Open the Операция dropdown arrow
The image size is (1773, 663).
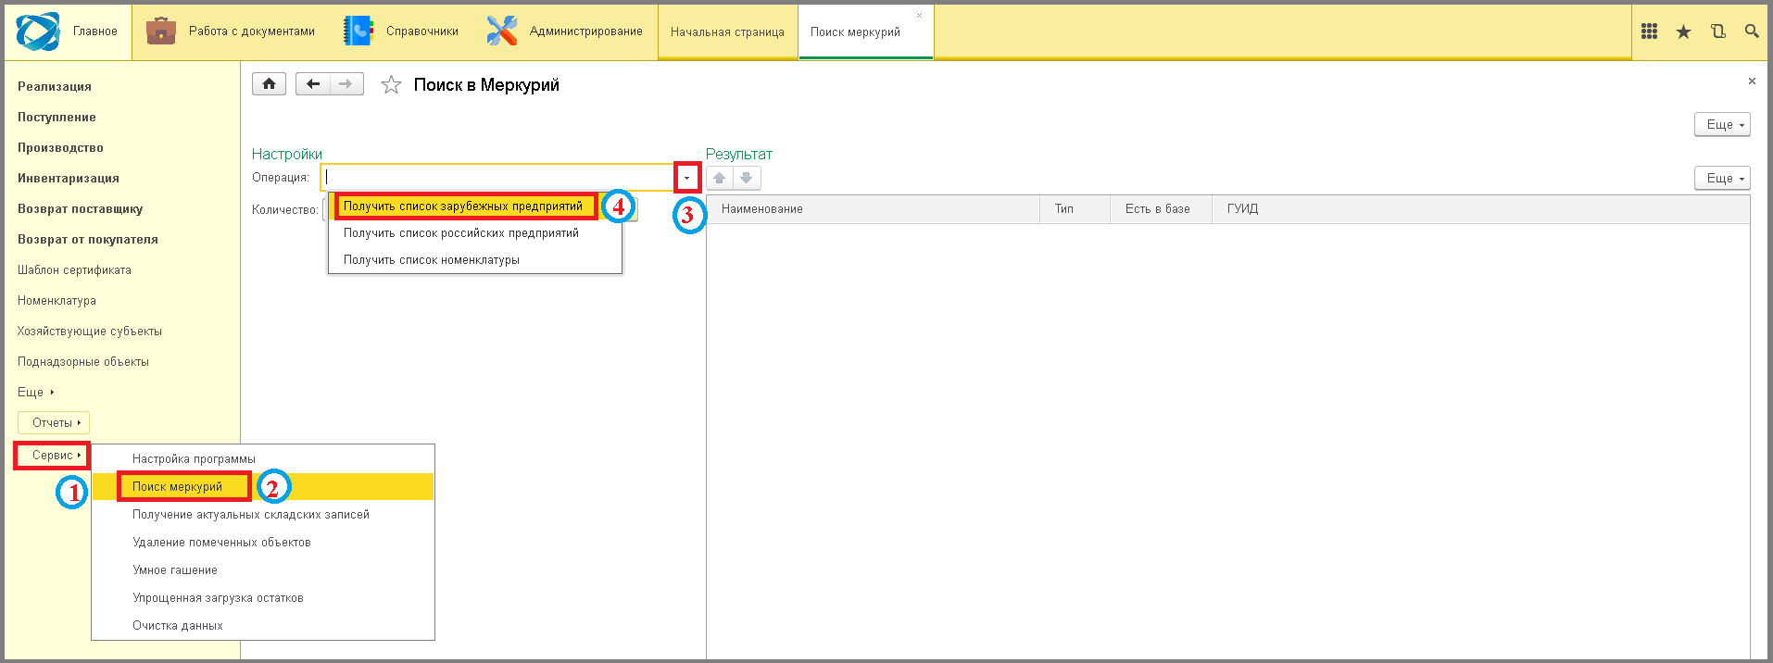pos(686,178)
